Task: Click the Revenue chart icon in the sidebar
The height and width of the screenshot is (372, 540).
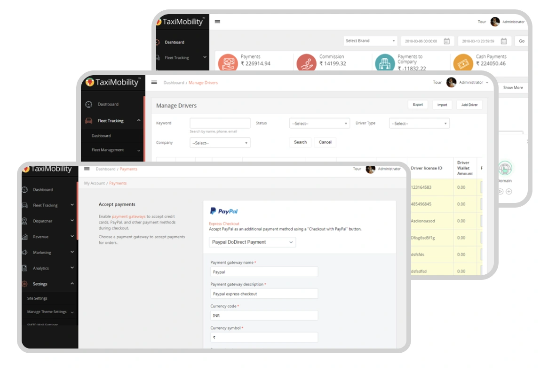Action: click(x=24, y=237)
